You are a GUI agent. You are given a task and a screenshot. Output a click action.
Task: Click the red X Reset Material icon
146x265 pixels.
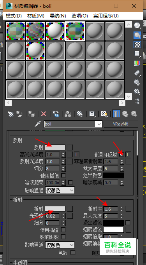pyautogui.click(x=44, y=114)
